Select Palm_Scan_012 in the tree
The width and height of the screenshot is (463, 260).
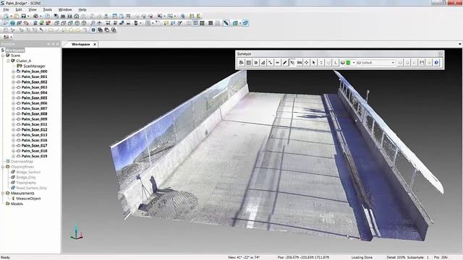(x=34, y=130)
